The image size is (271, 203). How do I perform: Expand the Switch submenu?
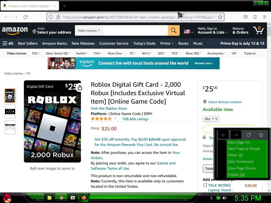[82, 53]
